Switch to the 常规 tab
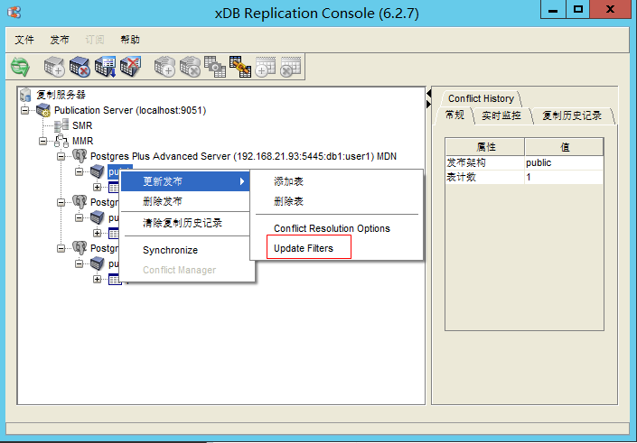 [454, 115]
